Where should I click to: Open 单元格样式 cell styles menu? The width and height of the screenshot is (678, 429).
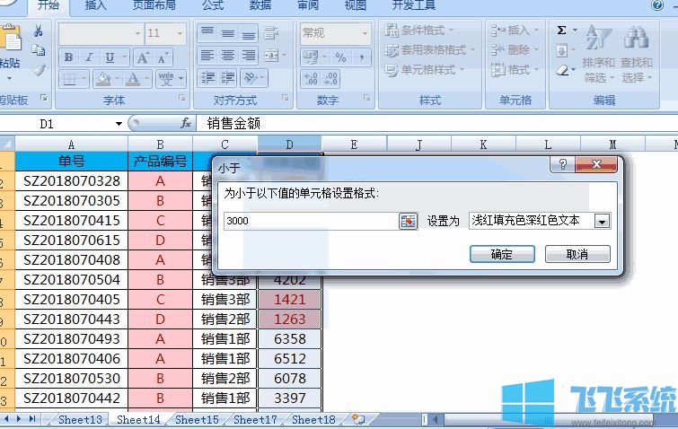pyautogui.click(x=425, y=70)
